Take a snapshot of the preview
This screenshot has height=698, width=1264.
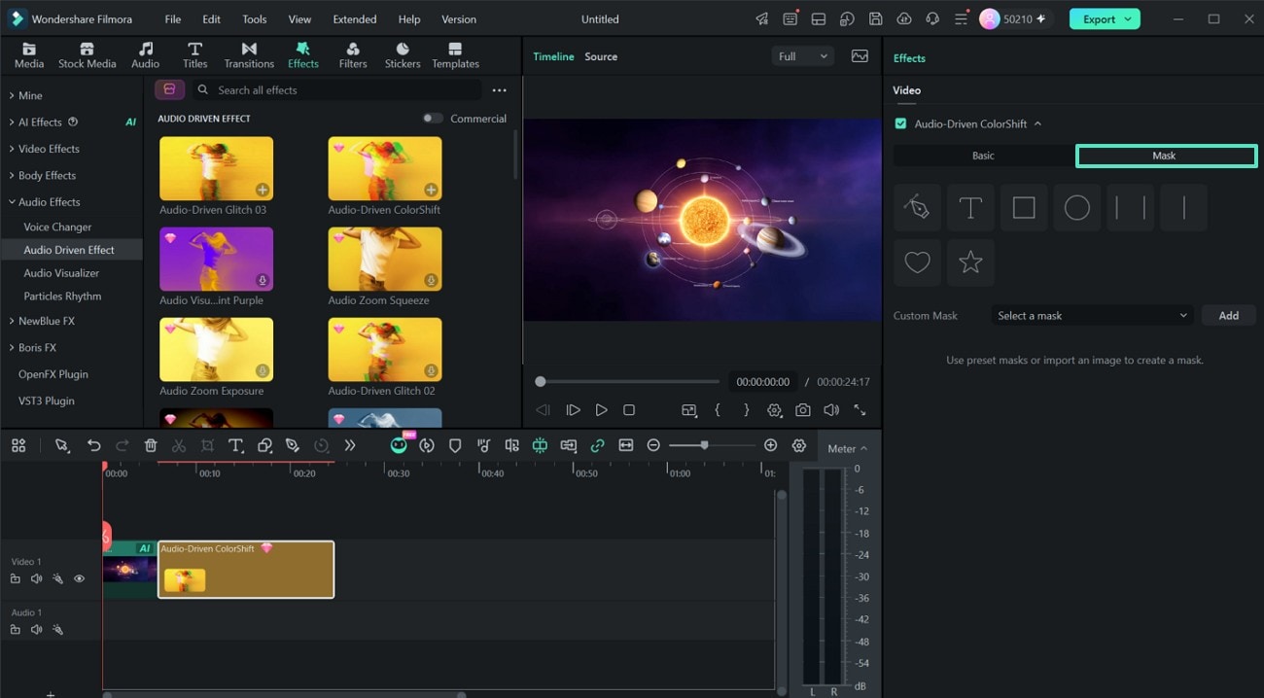coord(803,410)
